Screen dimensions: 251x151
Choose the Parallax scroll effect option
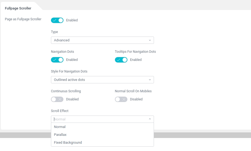point(60,135)
